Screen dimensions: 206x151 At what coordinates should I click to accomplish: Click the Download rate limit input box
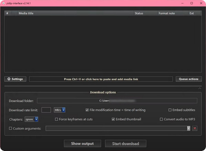point(46,110)
